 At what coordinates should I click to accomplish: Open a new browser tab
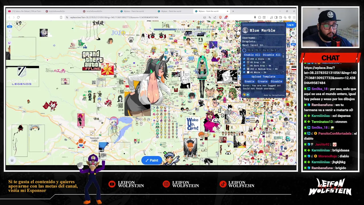coord(233,11)
